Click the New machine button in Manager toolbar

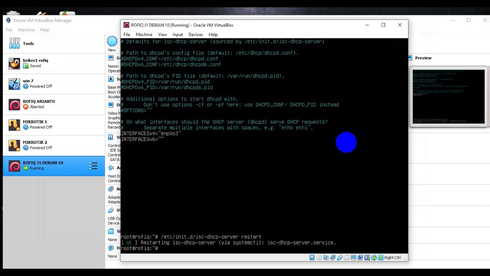point(112,44)
